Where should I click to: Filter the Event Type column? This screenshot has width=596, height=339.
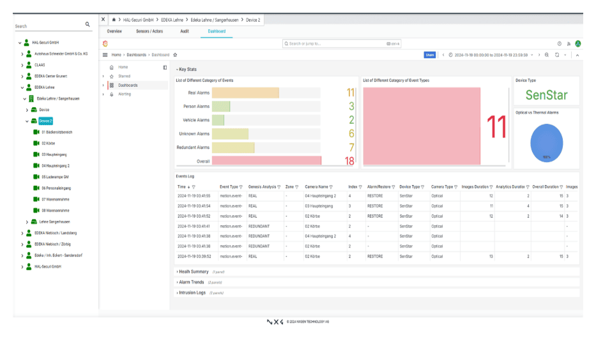coord(241,187)
